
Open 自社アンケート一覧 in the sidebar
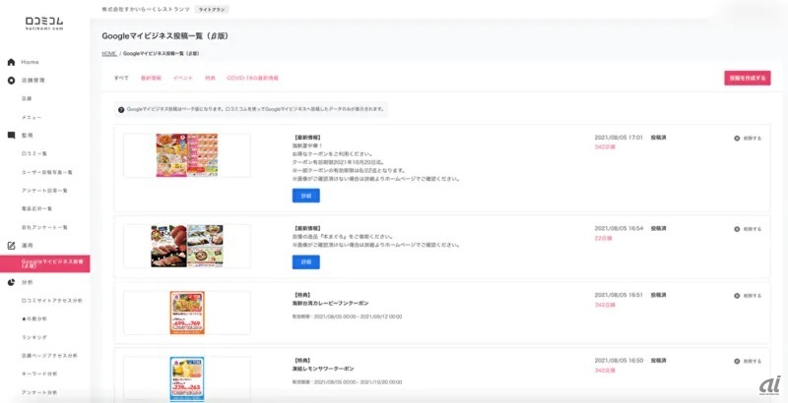[x=44, y=227]
